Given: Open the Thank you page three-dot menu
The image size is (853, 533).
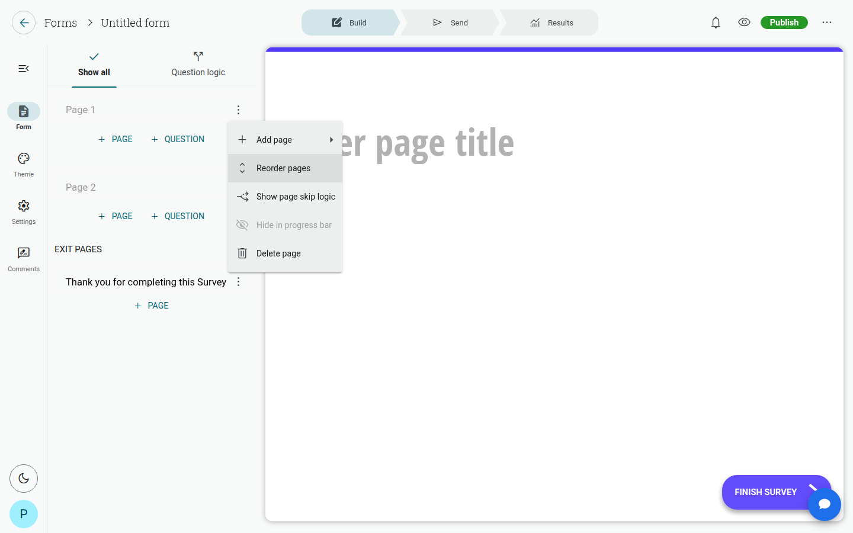Looking at the screenshot, I should tap(238, 282).
